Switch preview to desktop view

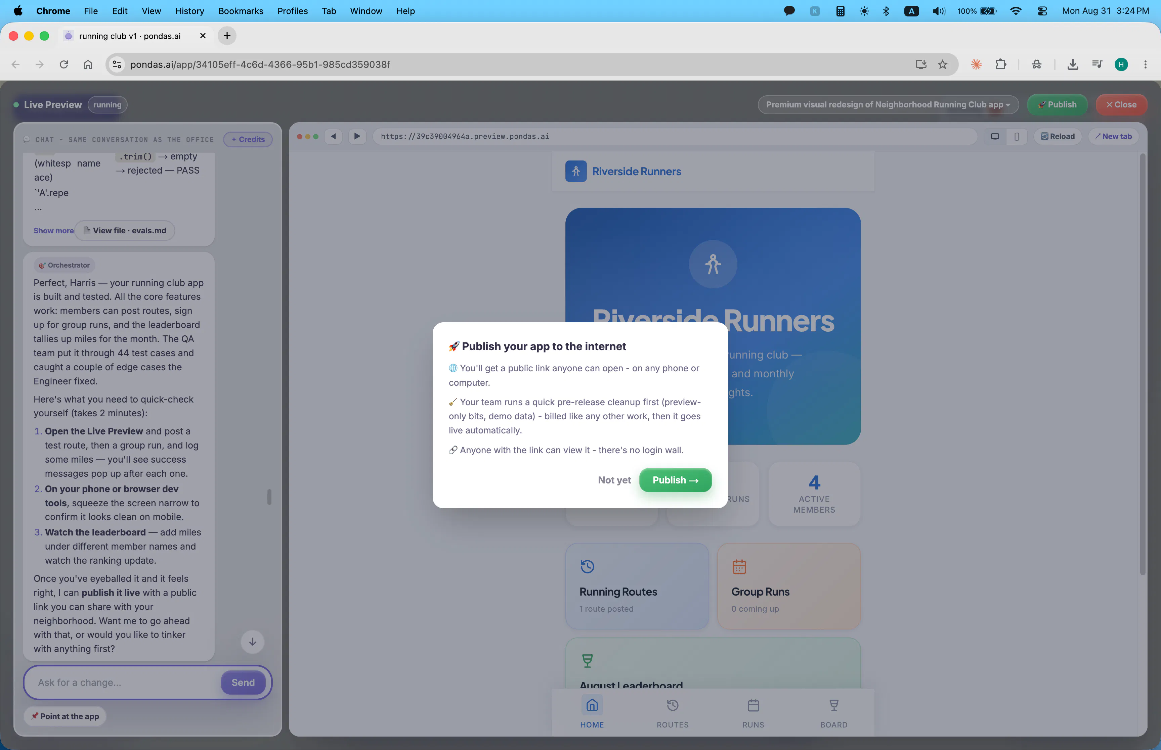(x=995, y=136)
